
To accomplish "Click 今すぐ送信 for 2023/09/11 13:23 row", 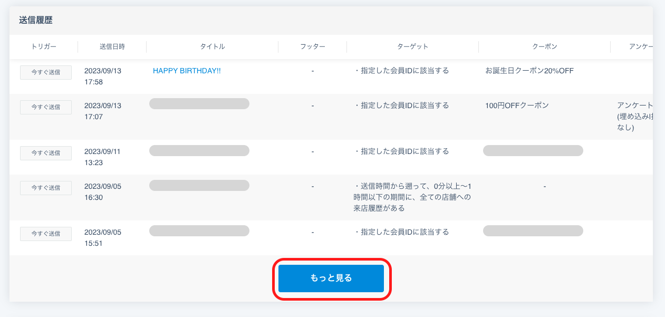I will pos(46,153).
